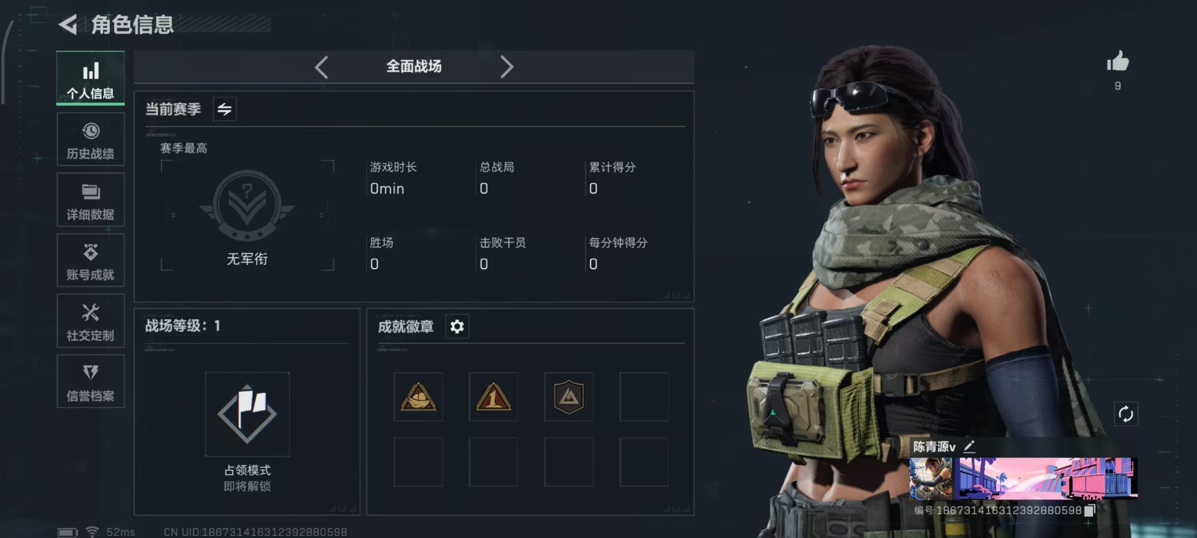Toggle the 当前赛季 season switch icon

tap(225, 109)
